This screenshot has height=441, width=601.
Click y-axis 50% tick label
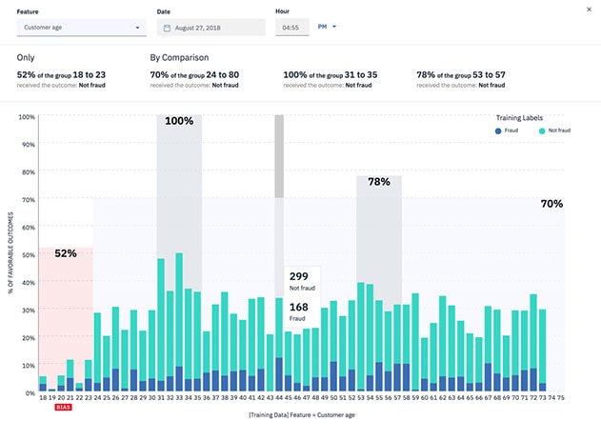pyautogui.click(x=29, y=255)
